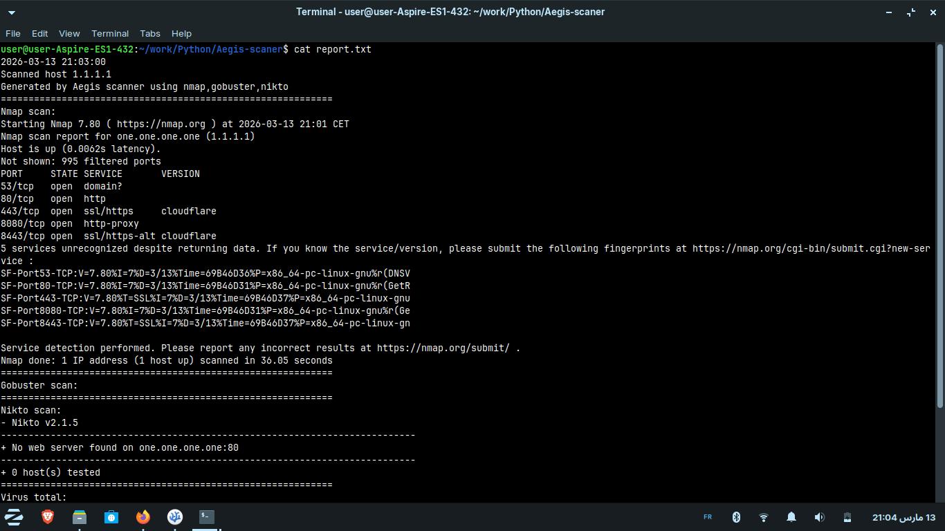
Task: Click the "cat report.txt" command text
Action: click(333, 49)
